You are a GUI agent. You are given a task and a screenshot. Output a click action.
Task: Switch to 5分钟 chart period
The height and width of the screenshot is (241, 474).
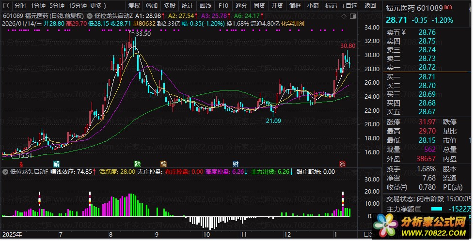pyautogui.click(x=57, y=5)
